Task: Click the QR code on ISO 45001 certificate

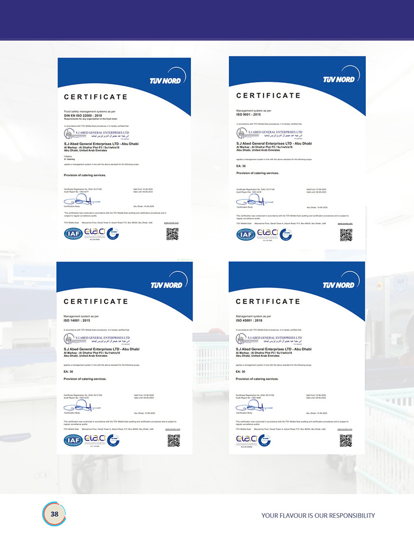Action: 345,440
